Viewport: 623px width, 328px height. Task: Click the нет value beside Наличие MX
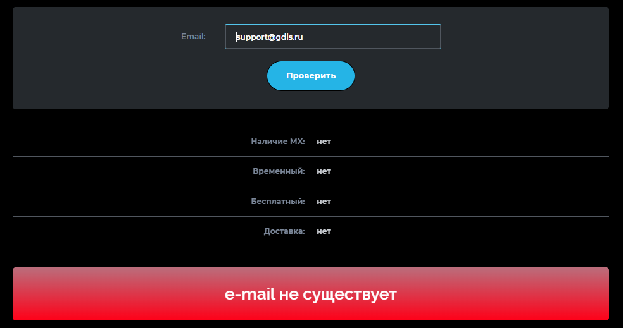tap(324, 142)
